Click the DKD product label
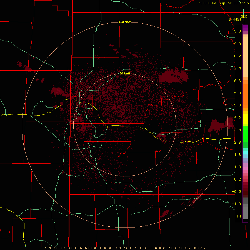Viewport: 250px width, 250px height. click(244, 17)
